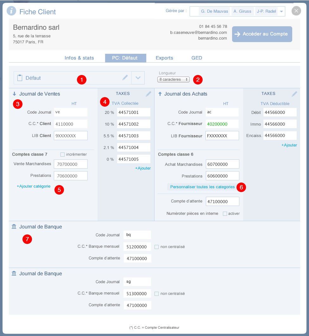This screenshot has height=336, width=309.
Task: Click Personnaliser toutes les categories
Action: (x=202, y=187)
